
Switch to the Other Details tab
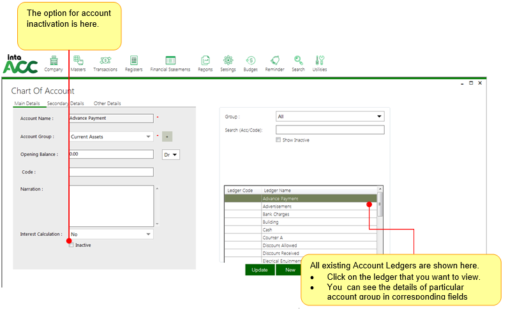pos(107,103)
